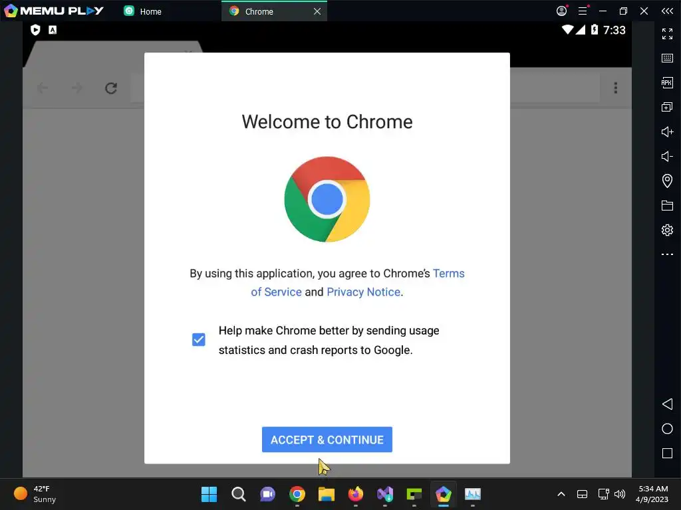This screenshot has width=681, height=510.
Task: Open the keyboard mapping icon
Action: click(667, 58)
